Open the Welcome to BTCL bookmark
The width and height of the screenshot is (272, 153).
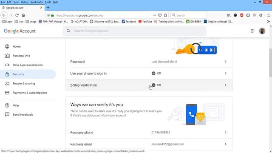point(105,22)
